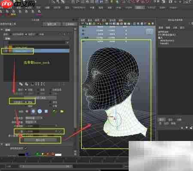
Task: Choose the soft round brush profile icon
Action: tap(33, 111)
